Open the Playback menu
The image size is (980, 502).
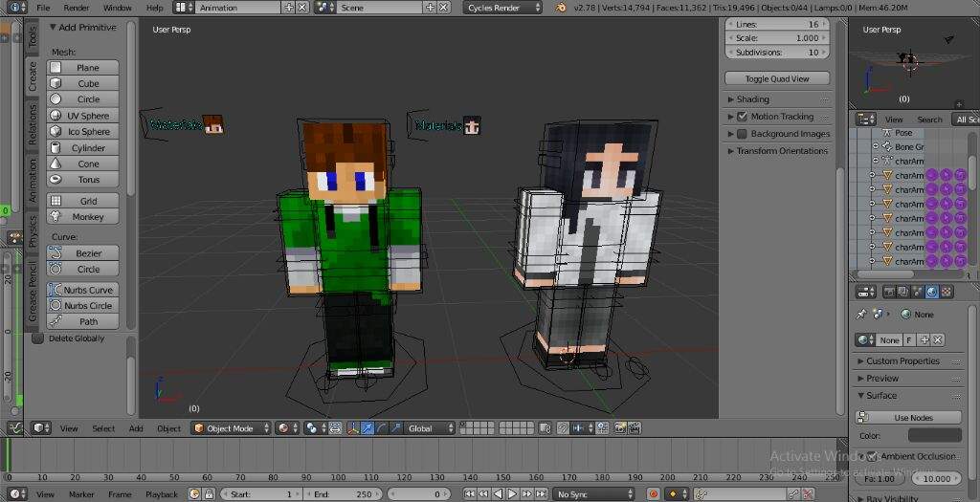pos(161,494)
